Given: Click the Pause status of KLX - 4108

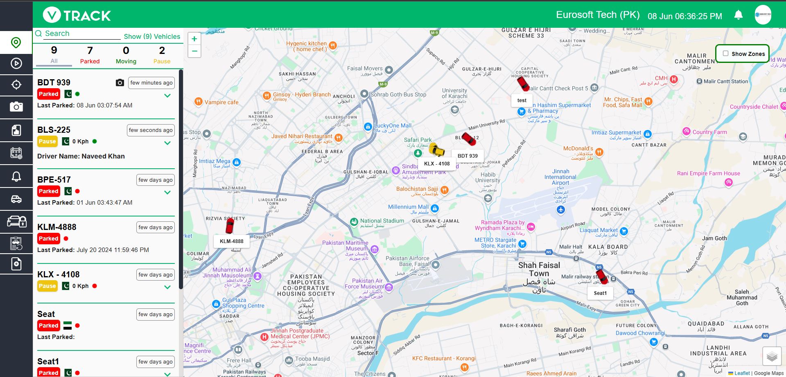Looking at the screenshot, I should click(x=47, y=286).
